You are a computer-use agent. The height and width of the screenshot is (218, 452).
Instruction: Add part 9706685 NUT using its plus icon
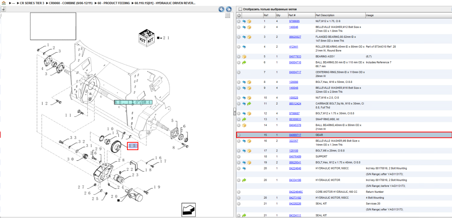[239, 21]
